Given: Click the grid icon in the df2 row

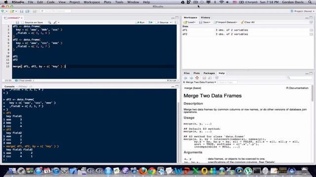Looking at the screenshot, I should click(311, 34).
